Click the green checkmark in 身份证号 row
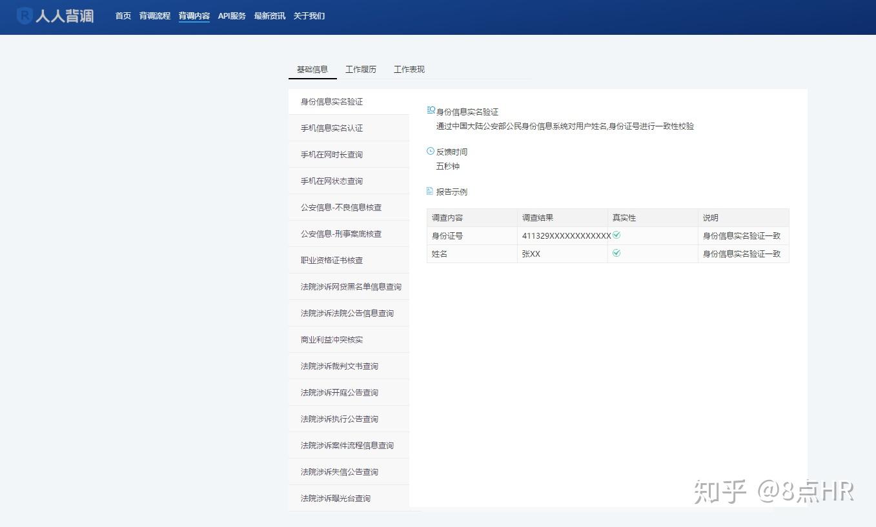The width and height of the screenshot is (876, 527). (x=616, y=235)
